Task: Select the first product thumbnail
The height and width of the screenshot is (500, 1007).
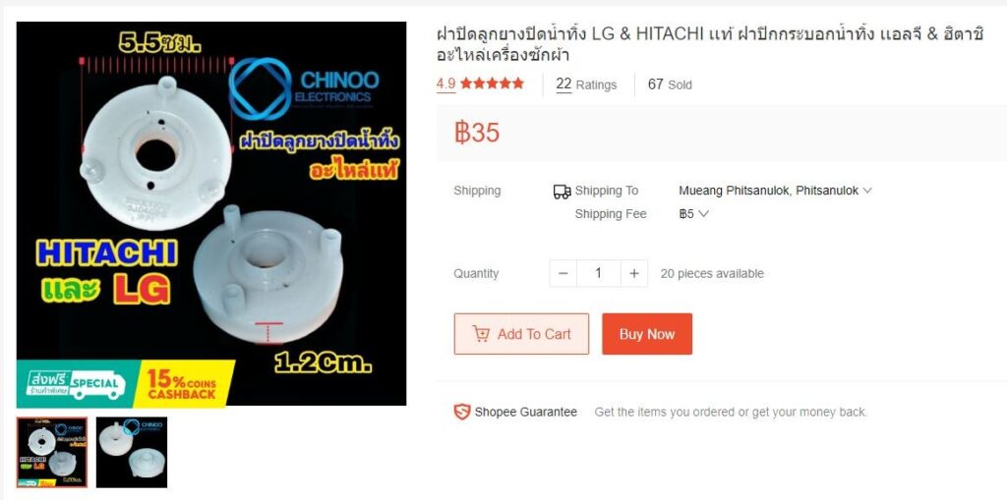Action: click(52, 453)
